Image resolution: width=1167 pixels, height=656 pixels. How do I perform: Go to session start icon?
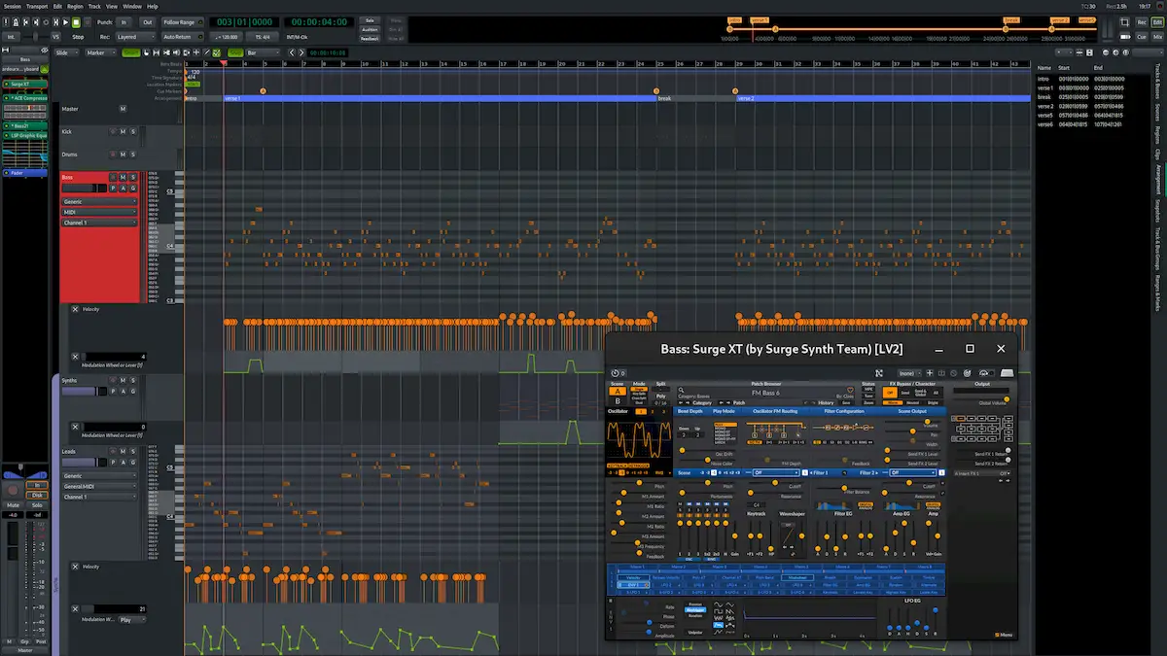25,22
